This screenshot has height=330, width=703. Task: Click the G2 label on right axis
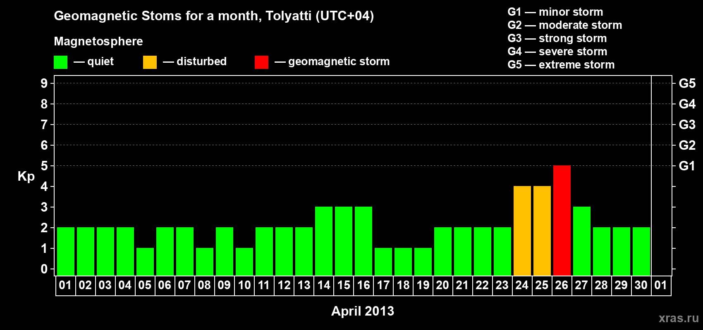[687, 145]
